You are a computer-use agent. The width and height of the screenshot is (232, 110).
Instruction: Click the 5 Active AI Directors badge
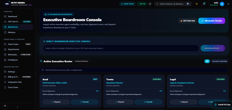tap(81, 61)
